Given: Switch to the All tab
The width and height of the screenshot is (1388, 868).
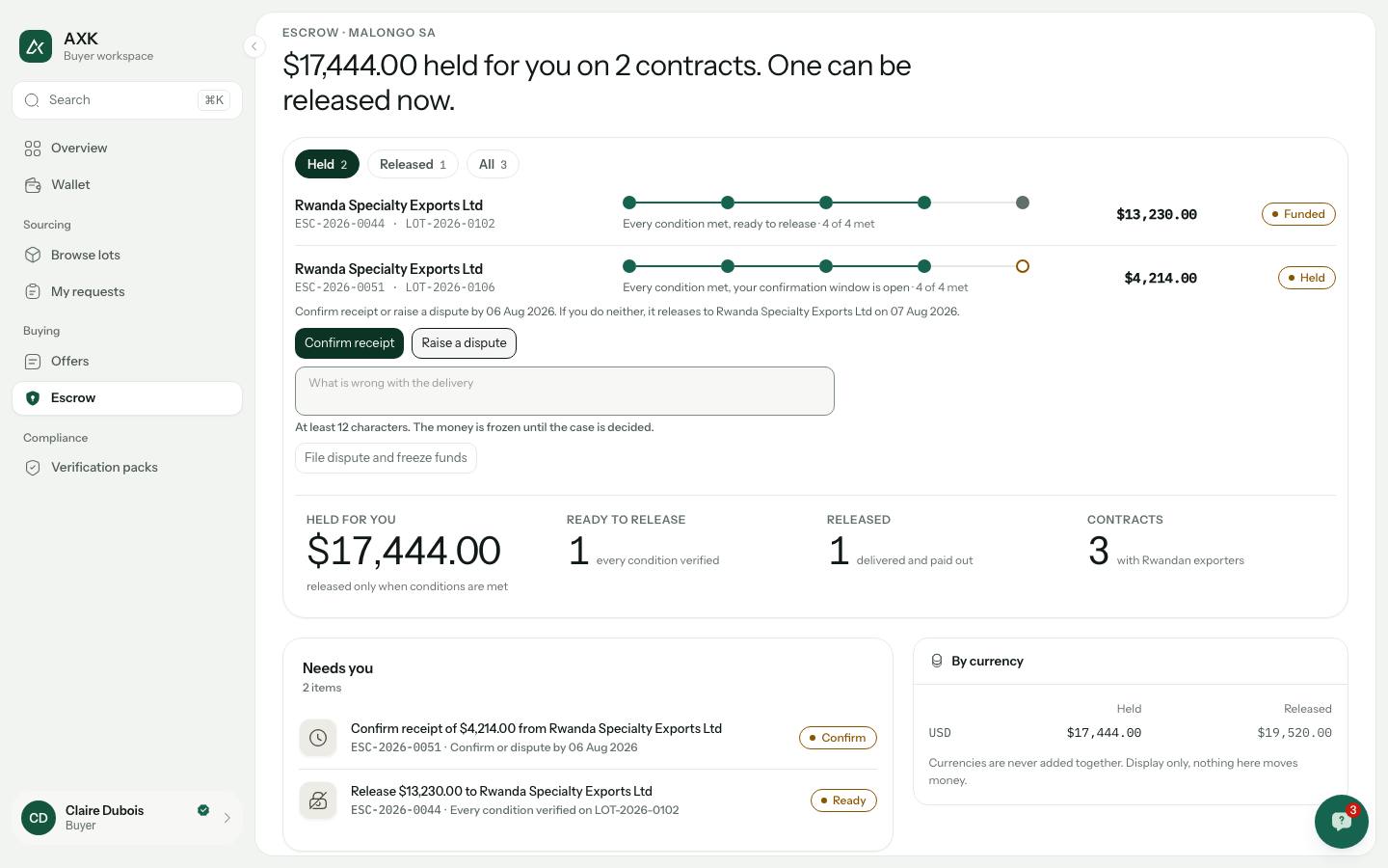Looking at the screenshot, I should tap(493, 165).
